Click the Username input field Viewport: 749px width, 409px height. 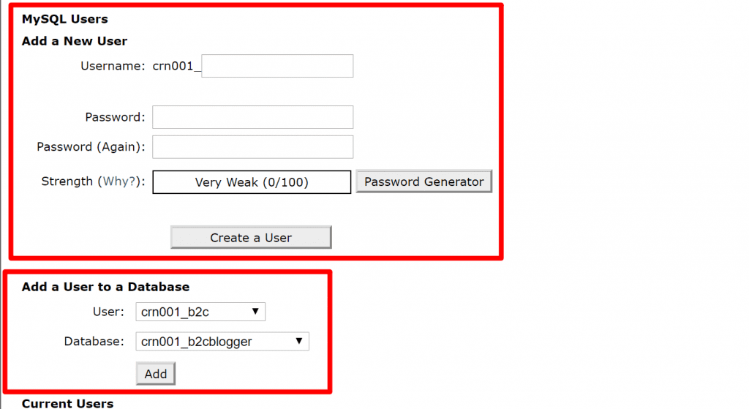pyautogui.click(x=277, y=66)
